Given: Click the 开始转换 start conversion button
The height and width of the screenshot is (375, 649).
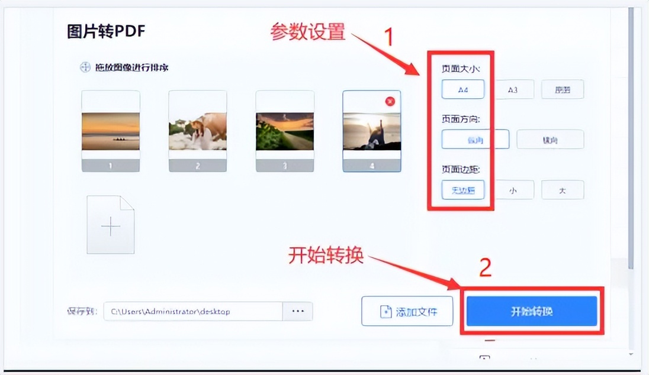Looking at the screenshot, I should [532, 311].
